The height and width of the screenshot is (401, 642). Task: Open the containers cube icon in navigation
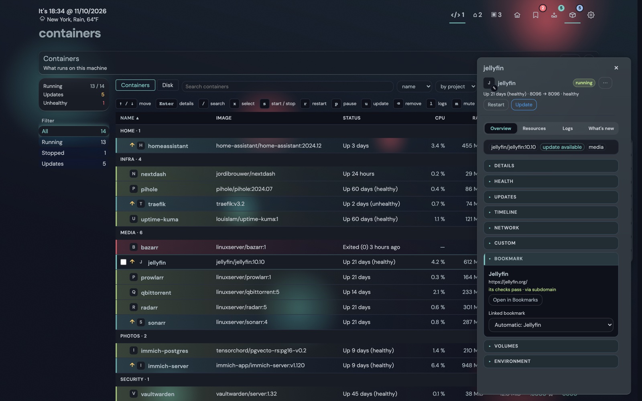coord(572,15)
